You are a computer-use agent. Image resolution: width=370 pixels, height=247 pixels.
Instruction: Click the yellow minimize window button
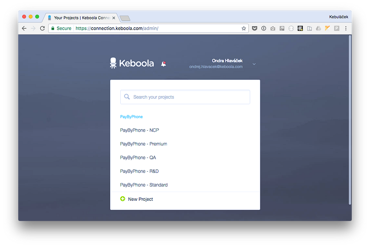click(x=31, y=17)
